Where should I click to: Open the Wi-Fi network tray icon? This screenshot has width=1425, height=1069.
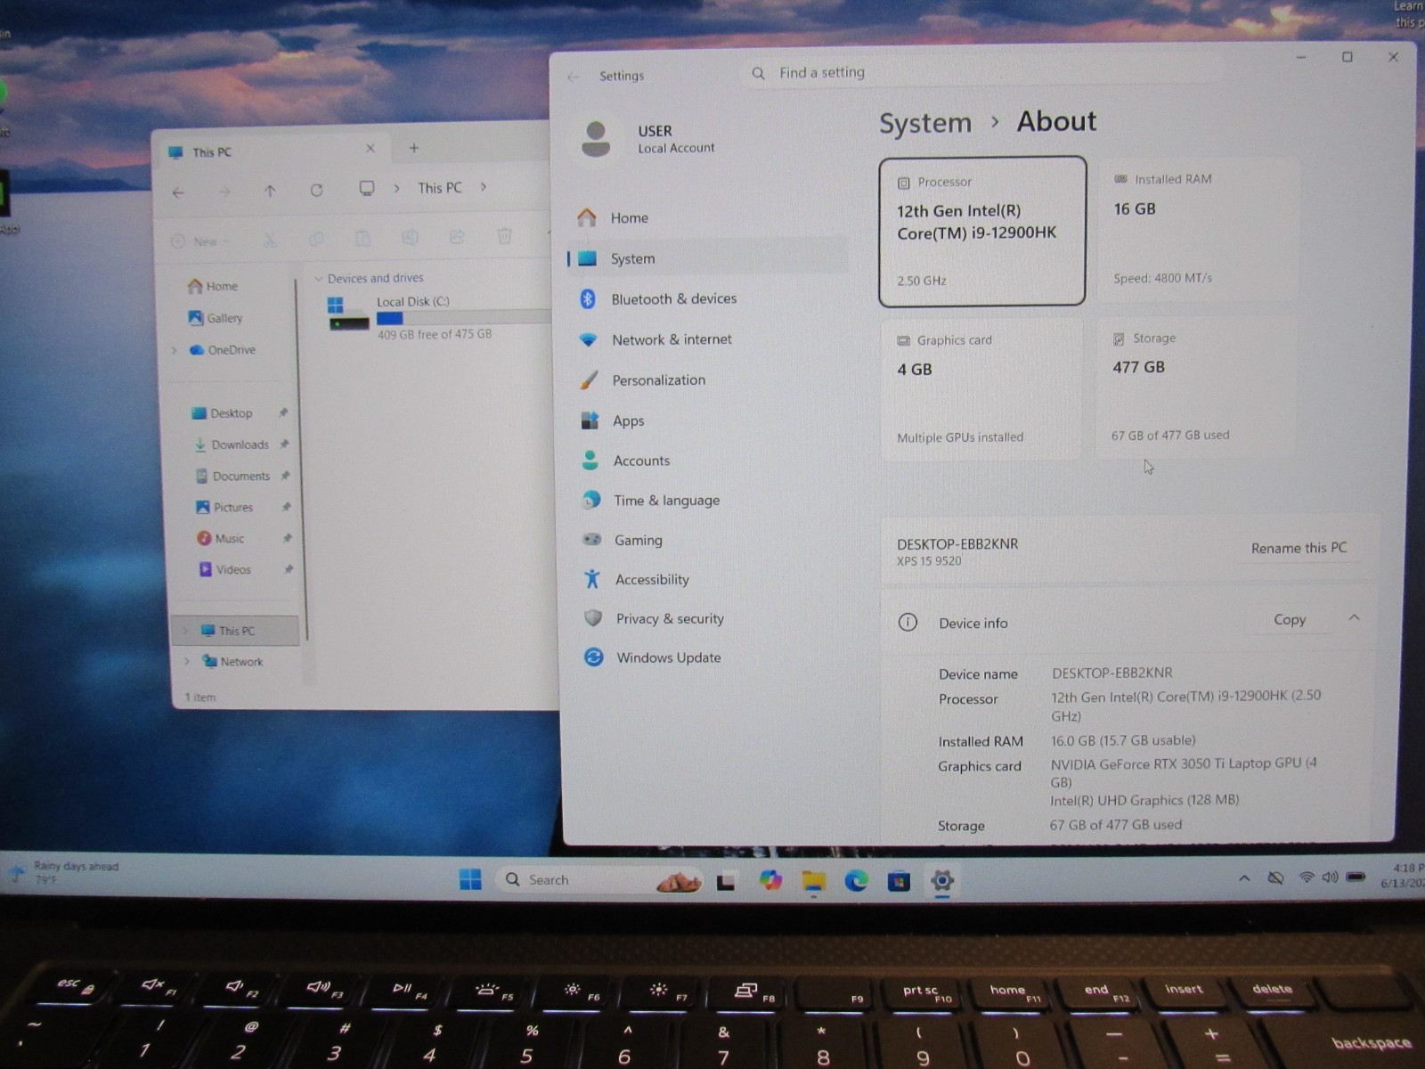coord(1307,877)
